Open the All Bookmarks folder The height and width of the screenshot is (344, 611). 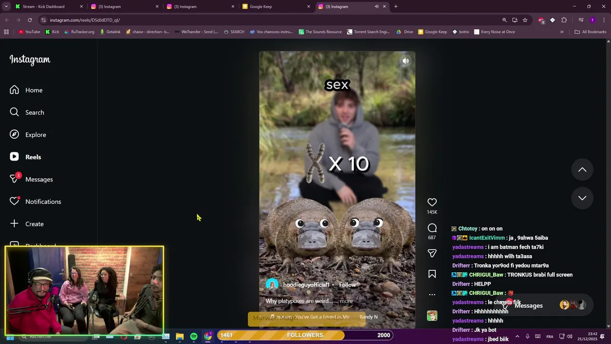[x=590, y=32]
